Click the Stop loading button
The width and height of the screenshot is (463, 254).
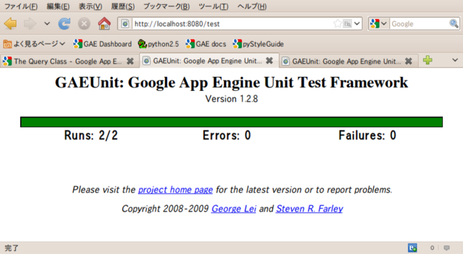pos(84,24)
